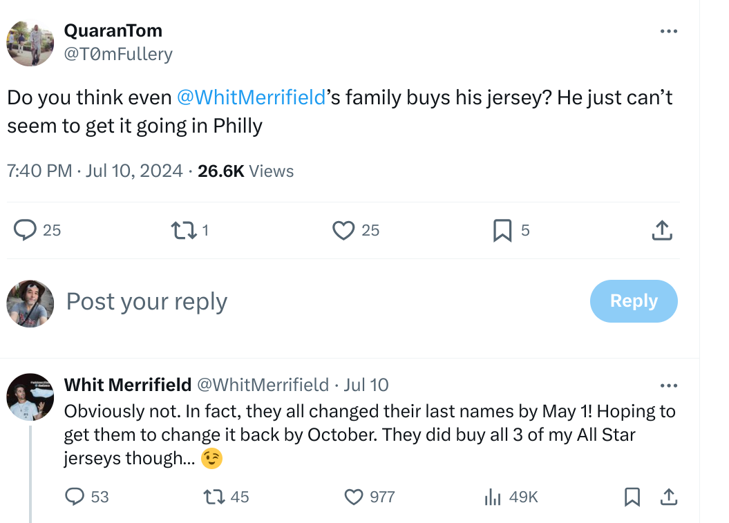Repost QuaranTom's tweet via retweet icon
The width and height of the screenshot is (729, 523).
184,230
